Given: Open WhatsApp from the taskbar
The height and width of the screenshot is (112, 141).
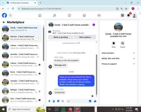Looking at the screenshot, I should [x=63, y=109].
